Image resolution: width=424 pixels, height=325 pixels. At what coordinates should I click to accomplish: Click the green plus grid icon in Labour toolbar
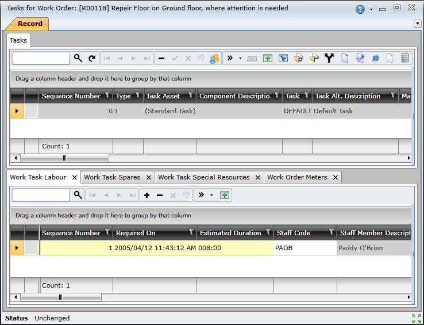225,195
